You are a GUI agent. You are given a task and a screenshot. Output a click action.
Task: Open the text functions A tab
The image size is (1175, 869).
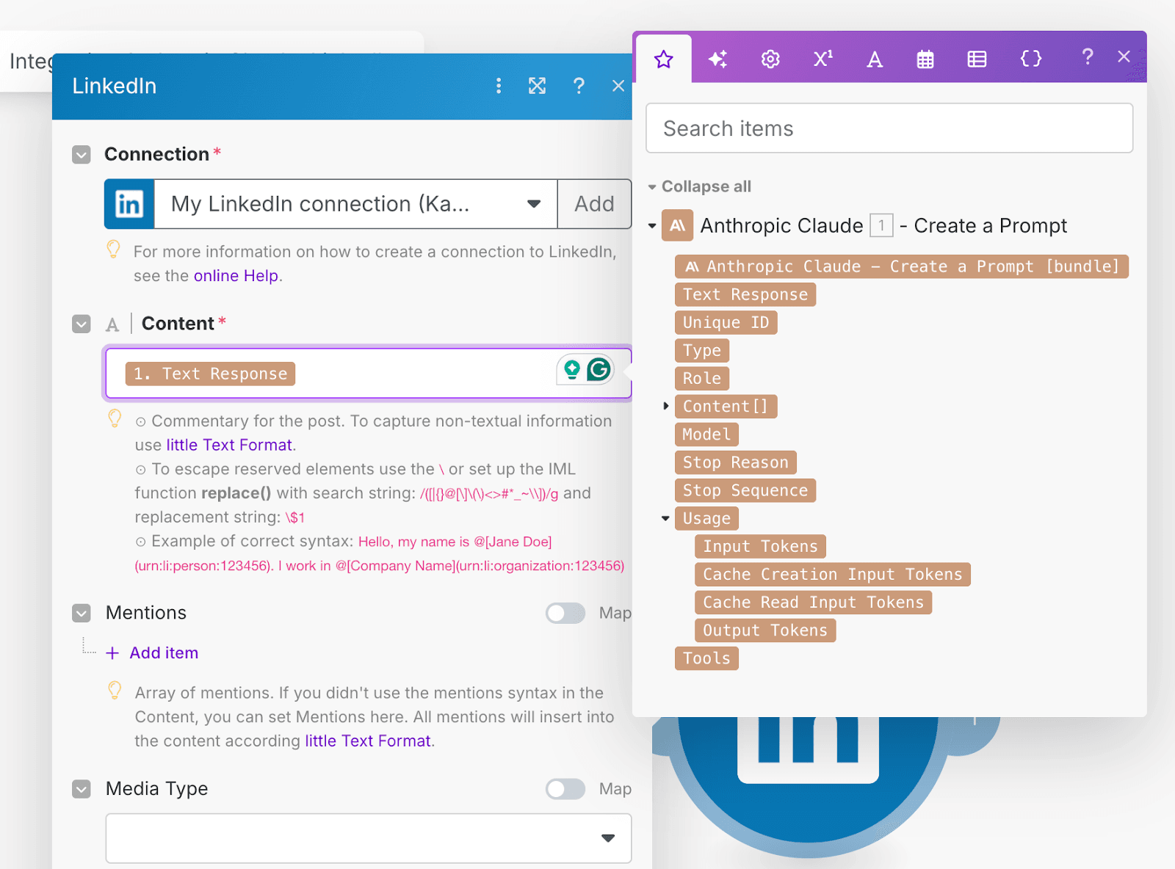[874, 59]
